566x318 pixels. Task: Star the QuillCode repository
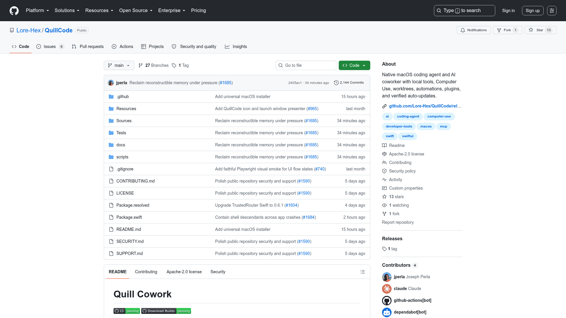pyautogui.click(x=540, y=30)
